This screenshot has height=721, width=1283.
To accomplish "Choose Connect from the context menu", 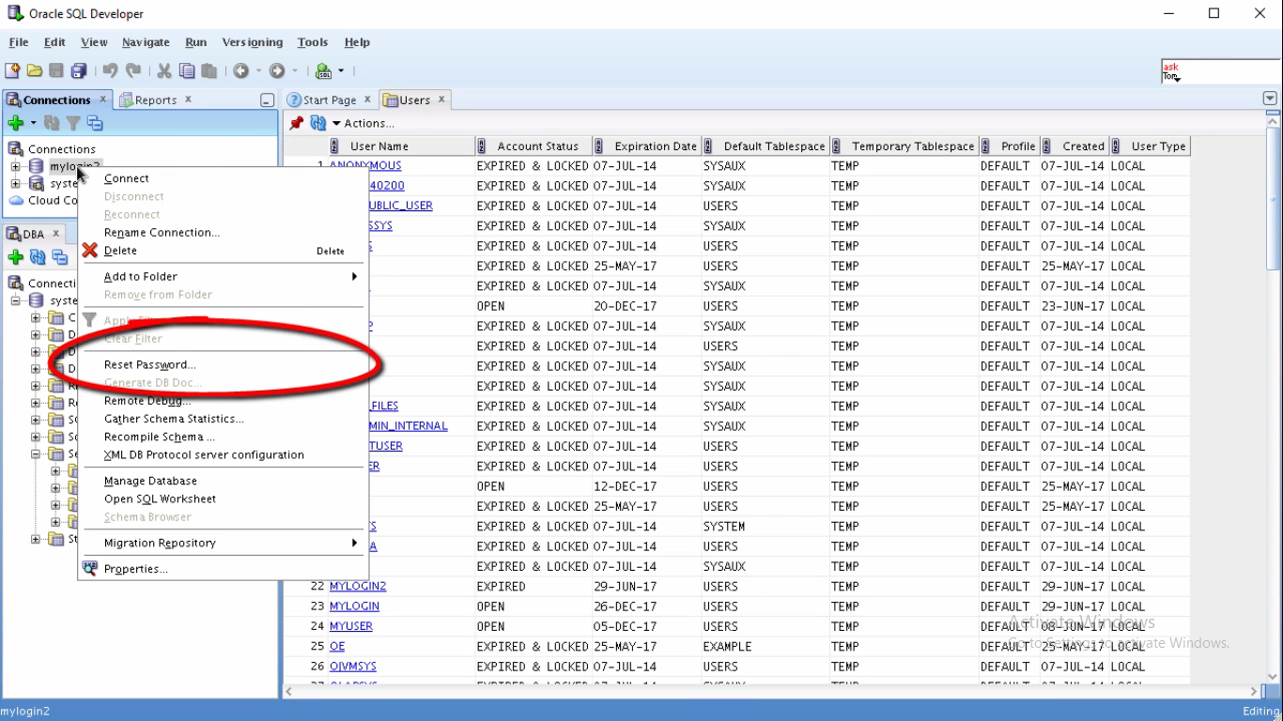I will 222,178.
